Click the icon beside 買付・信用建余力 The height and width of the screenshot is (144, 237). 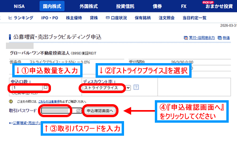[186, 38]
